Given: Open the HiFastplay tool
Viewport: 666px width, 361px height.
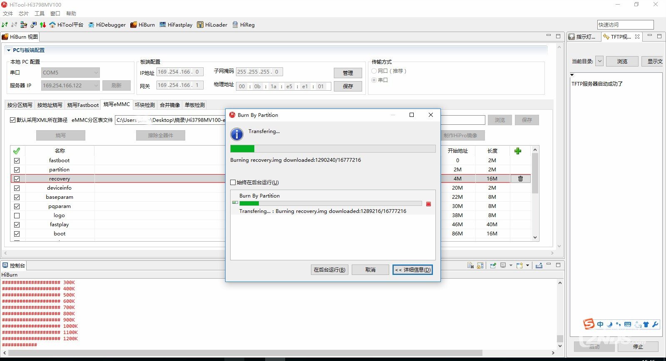Looking at the screenshot, I should coord(176,25).
